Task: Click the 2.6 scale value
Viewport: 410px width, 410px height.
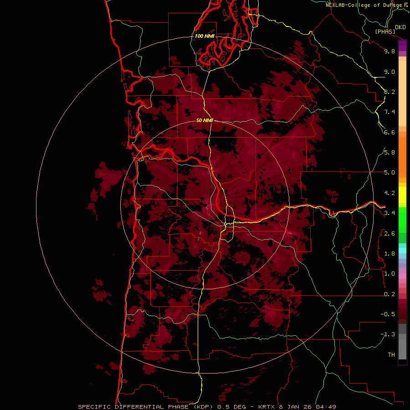Action: [x=389, y=234]
